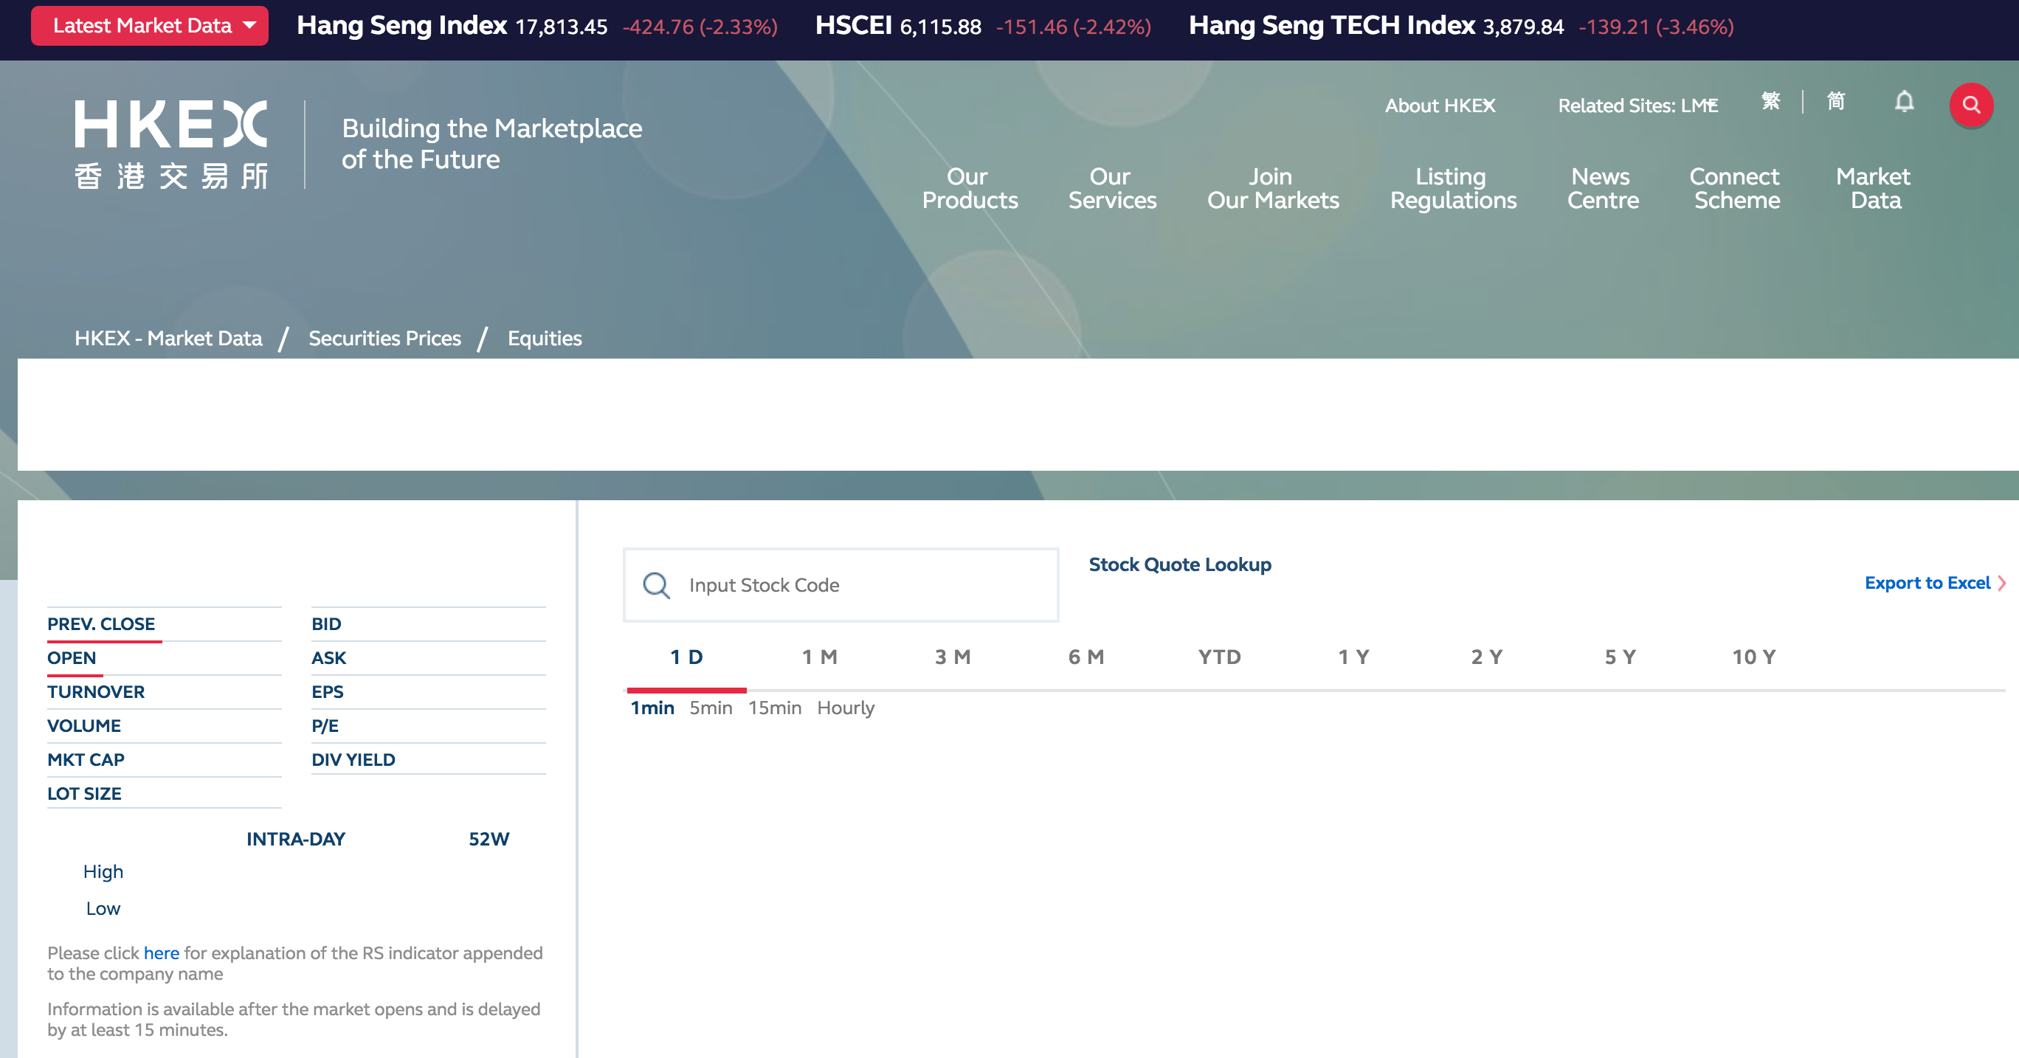Select the 10 Y chart tab
The width and height of the screenshot is (2019, 1058).
[1754, 657]
